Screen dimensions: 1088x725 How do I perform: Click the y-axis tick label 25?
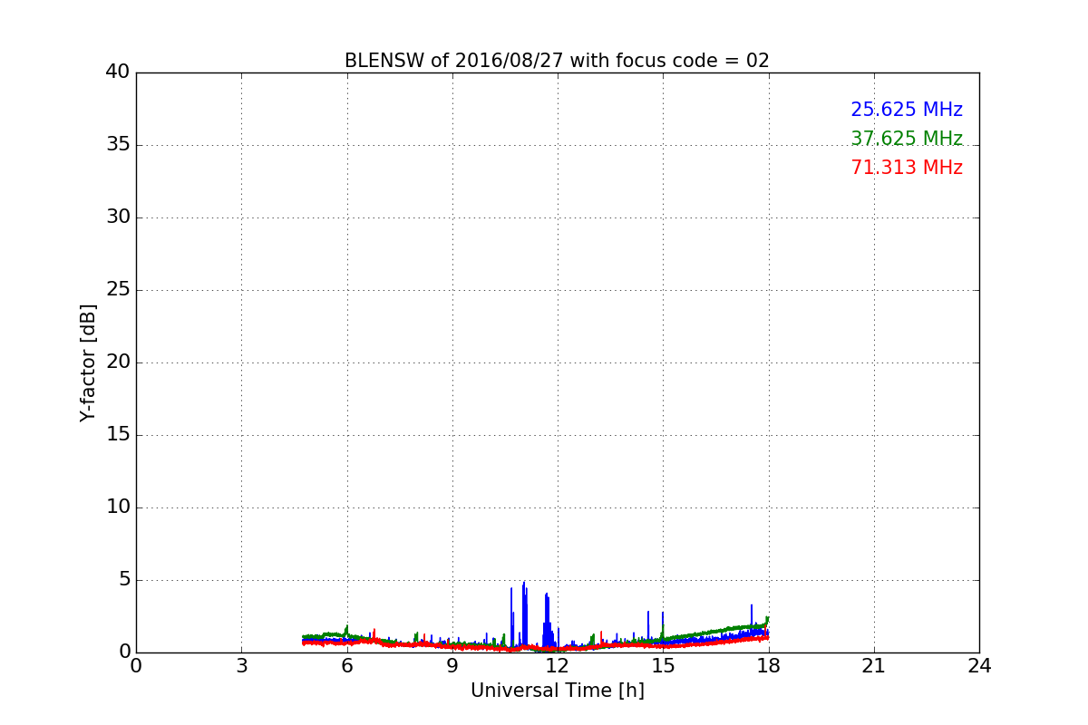tap(118, 289)
